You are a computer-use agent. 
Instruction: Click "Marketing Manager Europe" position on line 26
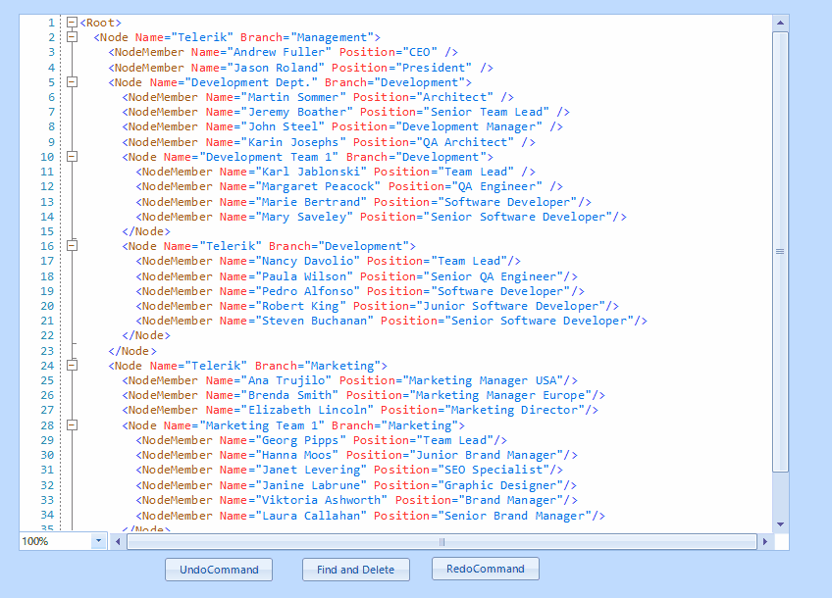click(x=499, y=395)
